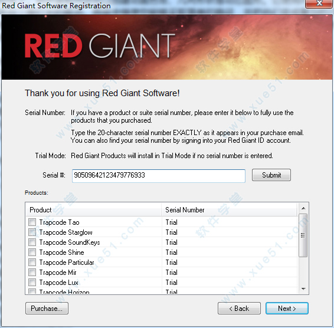Image resolution: width=334 pixels, height=328 pixels.
Task: Click the products list scrollbar thumb
Action: (x=303, y=235)
